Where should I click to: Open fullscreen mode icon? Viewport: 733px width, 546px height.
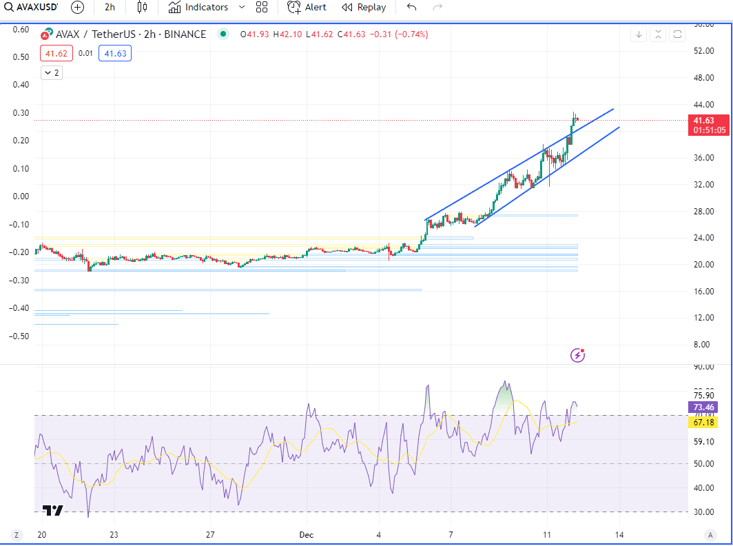click(x=678, y=33)
